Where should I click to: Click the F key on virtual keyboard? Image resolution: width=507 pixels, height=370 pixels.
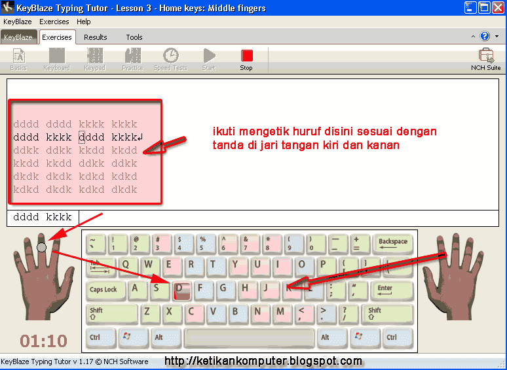203,290
